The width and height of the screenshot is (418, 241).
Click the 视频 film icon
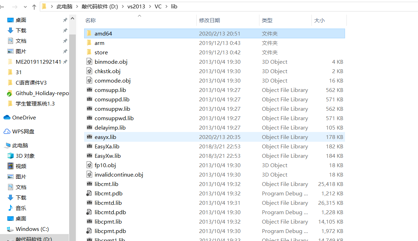10,166
